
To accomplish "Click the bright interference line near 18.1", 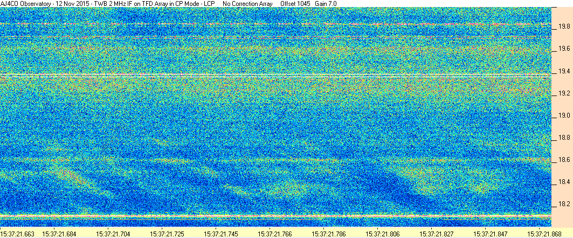I will 275,216.
